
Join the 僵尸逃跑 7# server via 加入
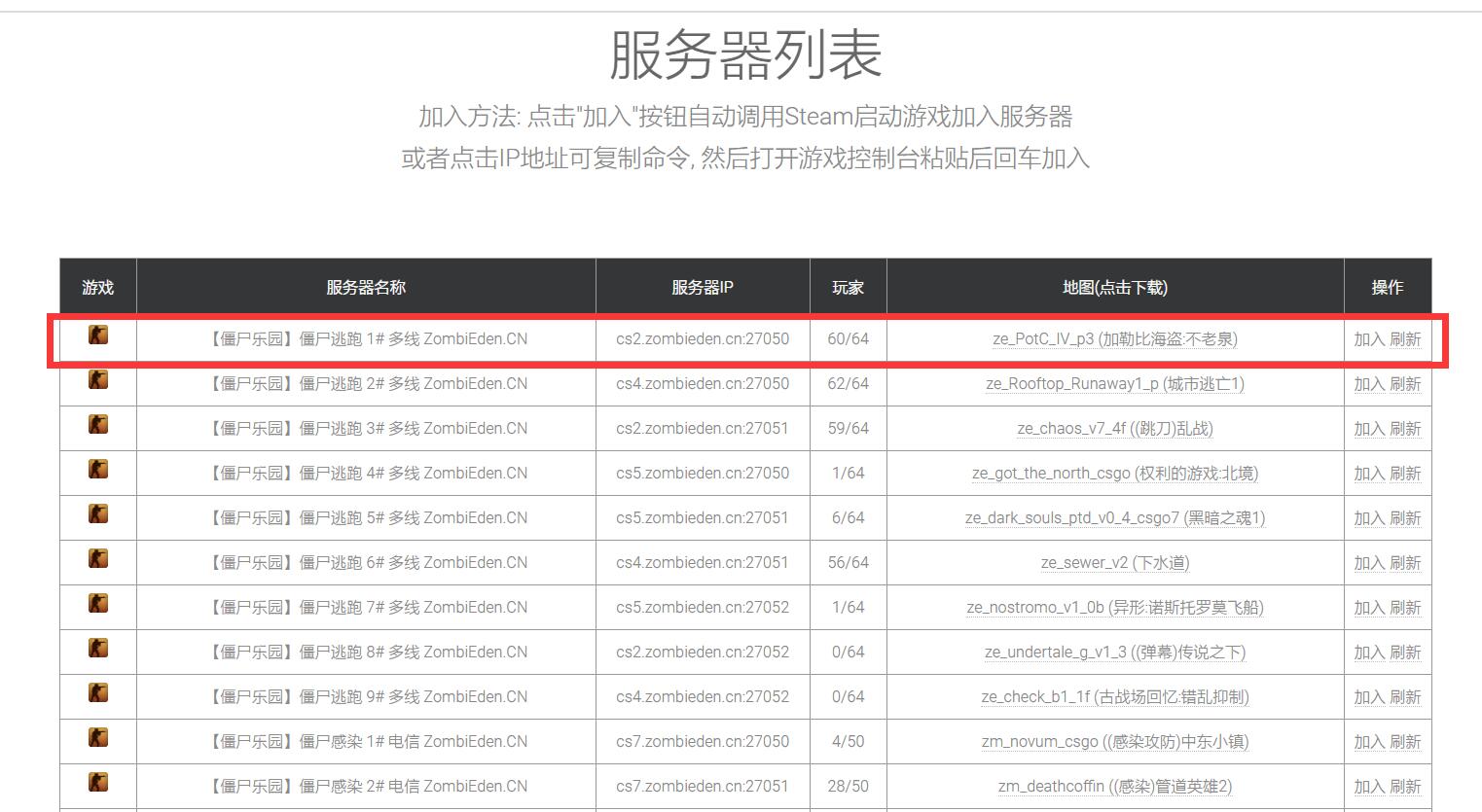[x=1369, y=608]
